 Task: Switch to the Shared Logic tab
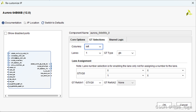coord(116,40)
